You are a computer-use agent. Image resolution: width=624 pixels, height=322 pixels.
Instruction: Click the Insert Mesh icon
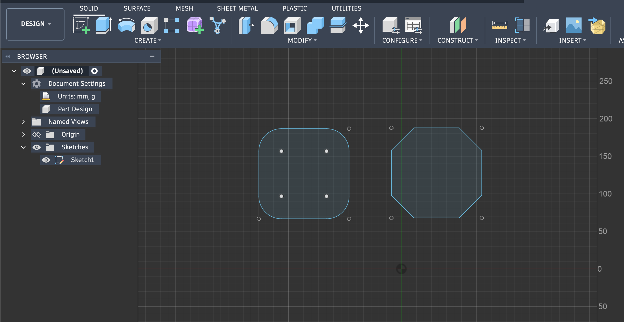tap(598, 25)
